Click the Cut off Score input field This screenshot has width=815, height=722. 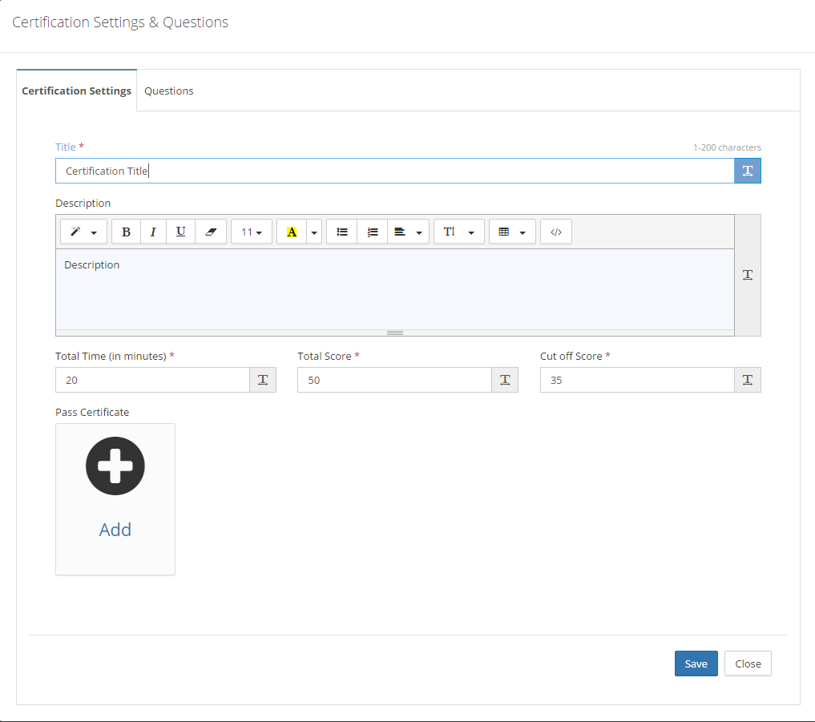pos(637,380)
